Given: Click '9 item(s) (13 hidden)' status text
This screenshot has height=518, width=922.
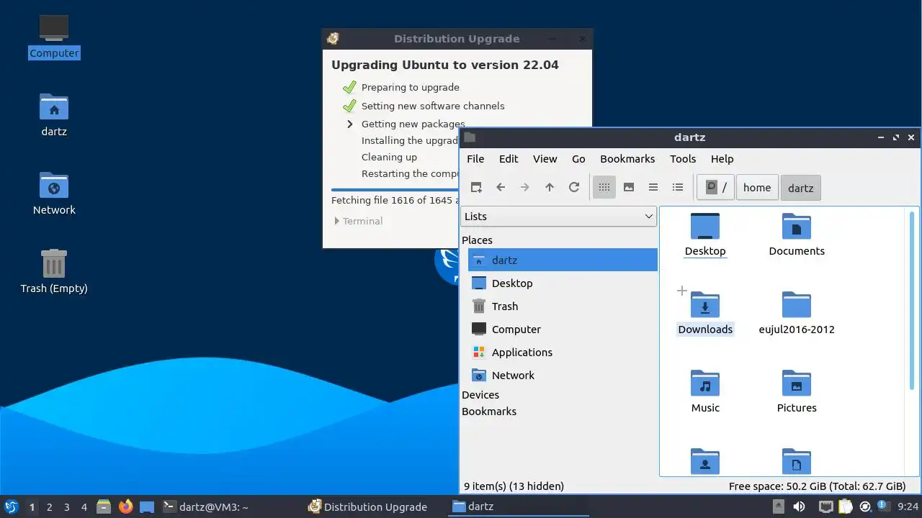Looking at the screenshot, I should (514, 486).
